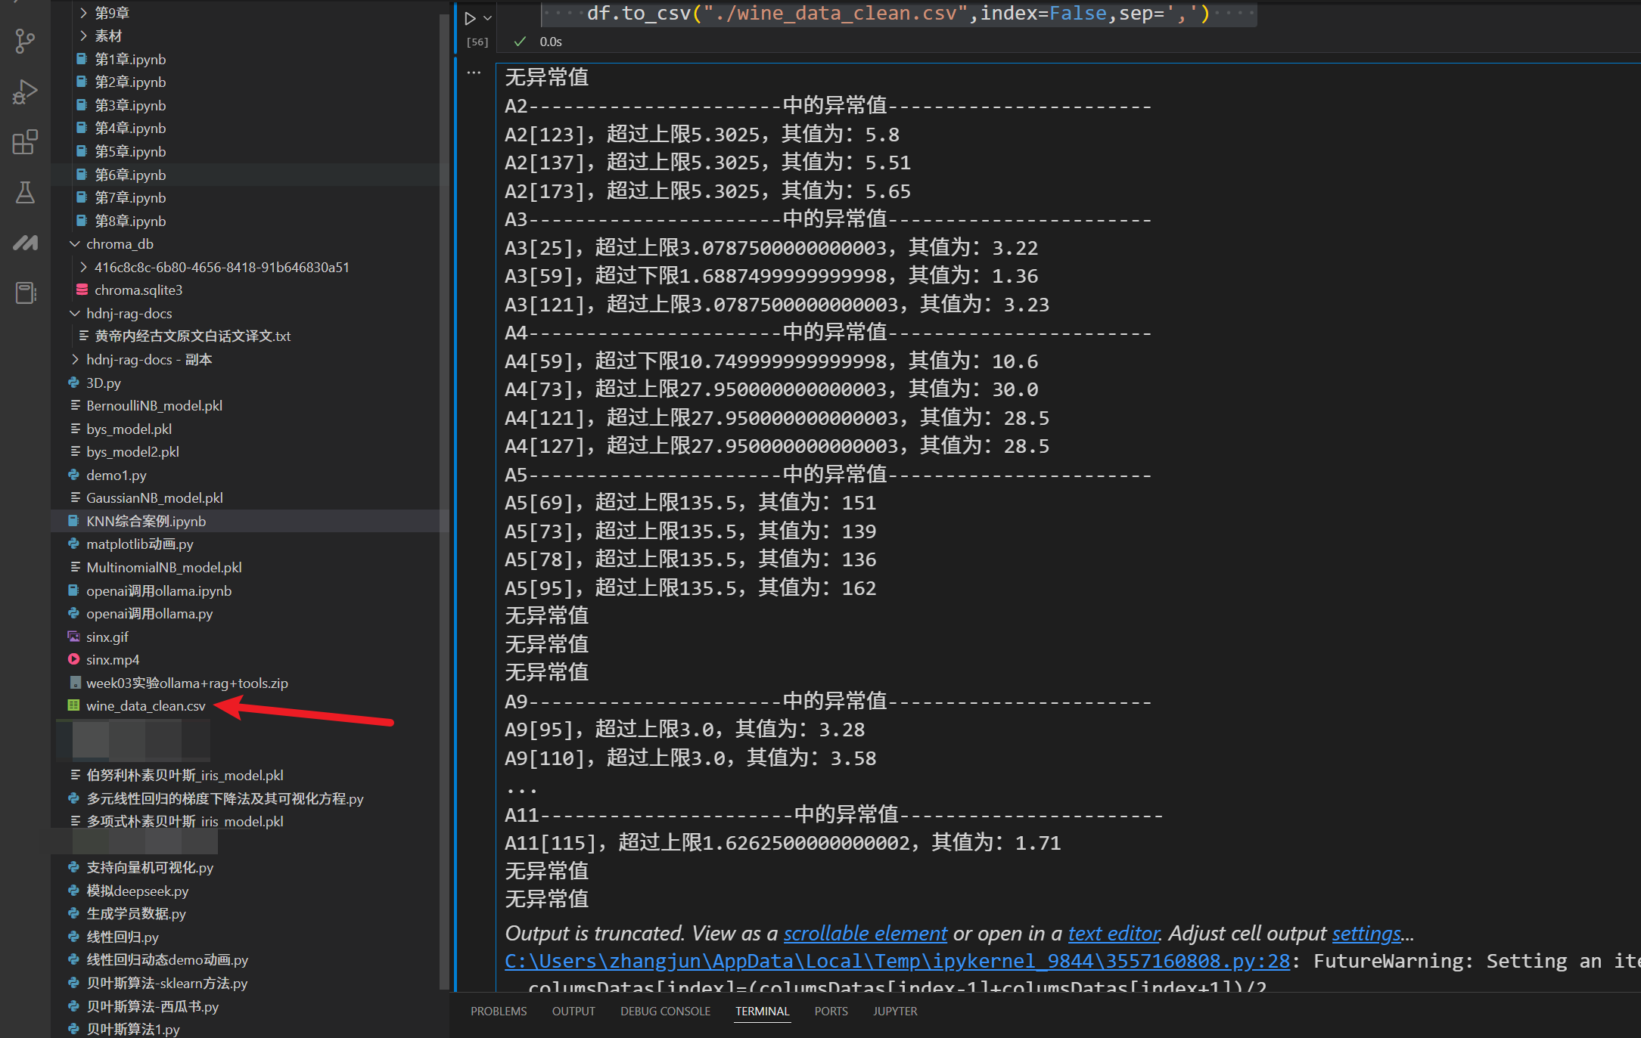Click the scrollable element link
Viewport: 1641px width, 1038px height.
[865, 934]
